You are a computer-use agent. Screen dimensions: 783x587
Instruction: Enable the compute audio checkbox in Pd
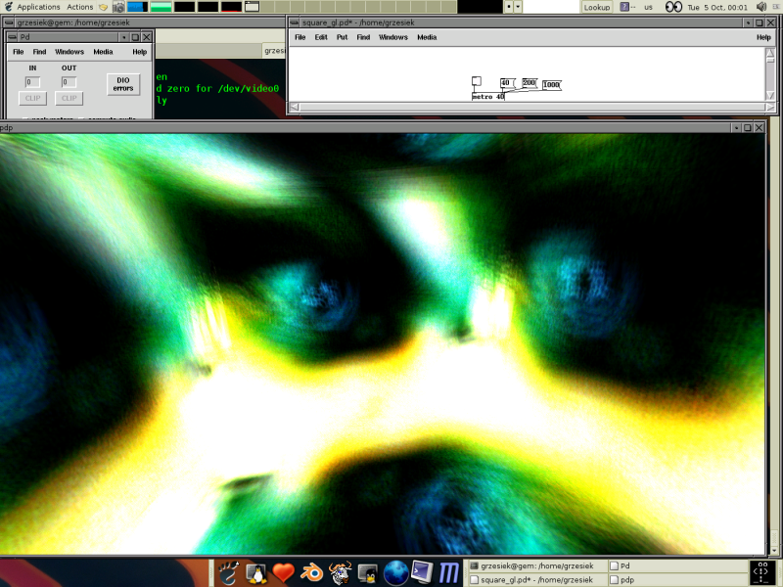click(x=79, y=118)
